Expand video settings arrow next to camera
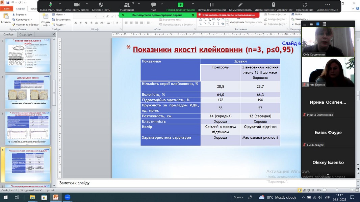The height and width of the screenshot is (202, 360). coord(87,4)
